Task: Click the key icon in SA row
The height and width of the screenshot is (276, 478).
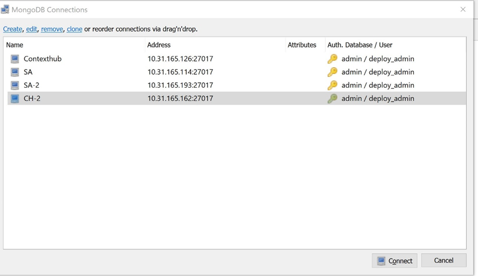Action: [x=332, y=72]
